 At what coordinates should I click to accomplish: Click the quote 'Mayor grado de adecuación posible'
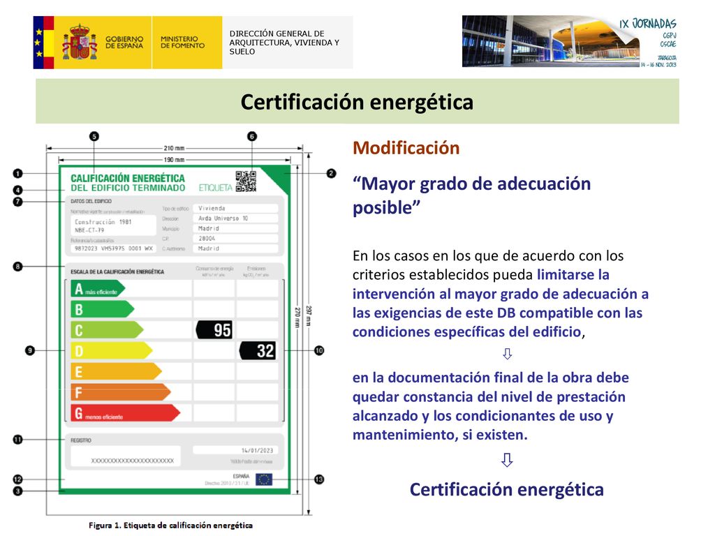click(x=471, y=195)
